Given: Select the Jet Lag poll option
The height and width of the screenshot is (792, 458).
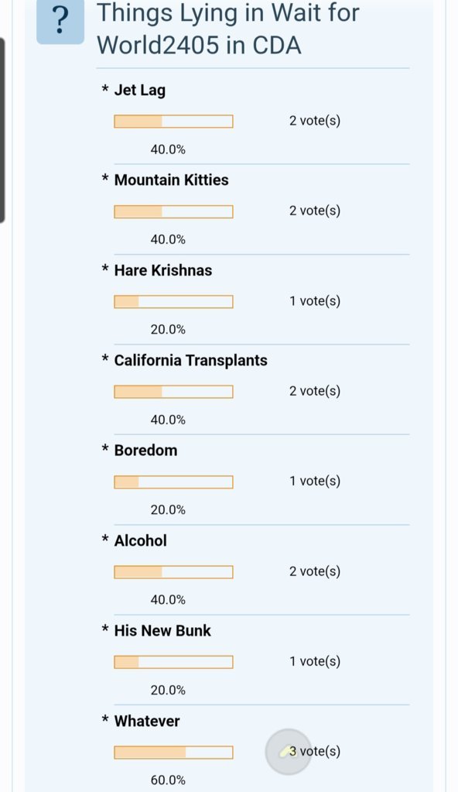Looking at the screenshot, I should click(140, 90).
